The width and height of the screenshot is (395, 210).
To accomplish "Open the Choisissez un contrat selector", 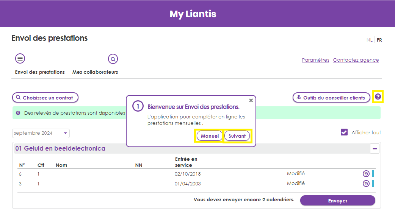I will (x=45, y=98).
